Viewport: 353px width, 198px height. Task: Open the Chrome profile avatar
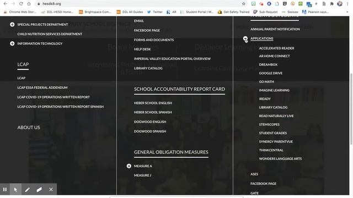340,4
